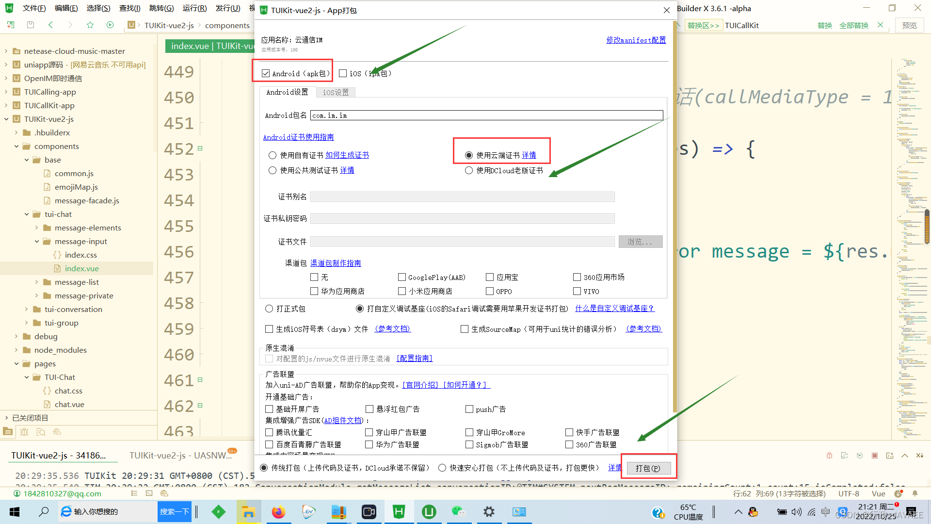Select 使用DCloud老版证书 radio option
The width and height of the screenshot is (931, 524).
(469, 170)
